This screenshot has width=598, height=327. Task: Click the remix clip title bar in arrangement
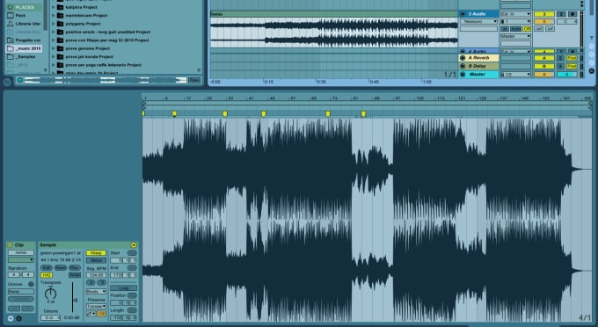[x=333, y=14]
